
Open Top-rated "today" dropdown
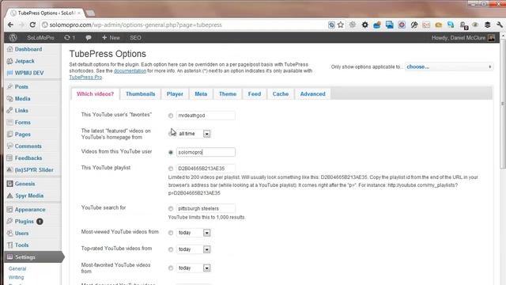tap(194, 249)
